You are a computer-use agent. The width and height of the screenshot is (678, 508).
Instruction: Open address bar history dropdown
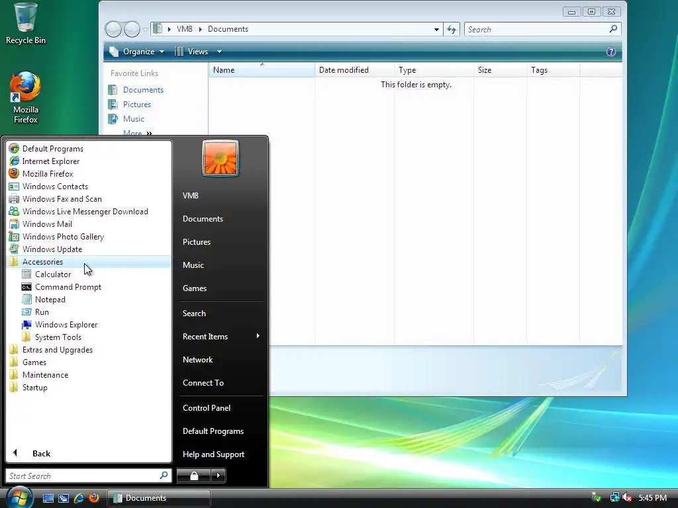436,29
